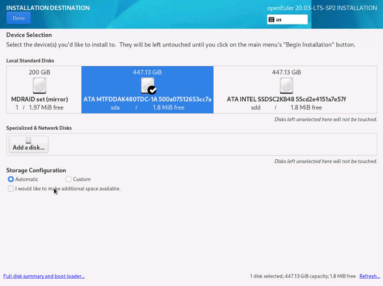383x286 pixels.
Task: Open the us keyboard layout selector
Action: (x=287, y=19)
